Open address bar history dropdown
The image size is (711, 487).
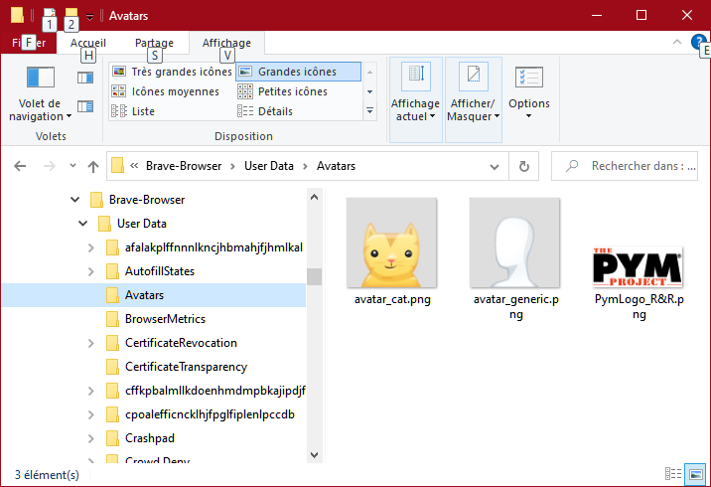495,167
